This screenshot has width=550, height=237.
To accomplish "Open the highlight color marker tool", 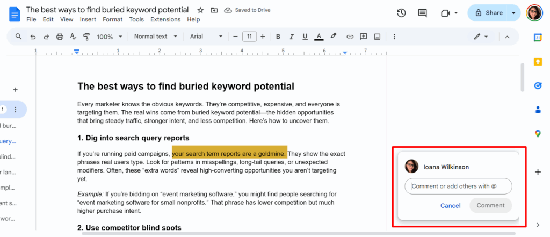I will 334,37.
